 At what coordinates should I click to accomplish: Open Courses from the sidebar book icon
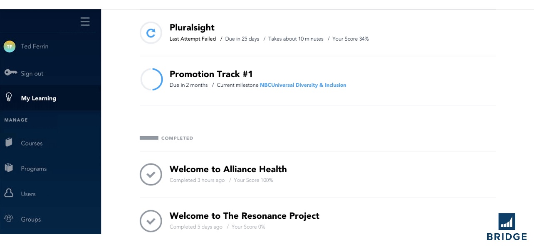pos(9,143)
